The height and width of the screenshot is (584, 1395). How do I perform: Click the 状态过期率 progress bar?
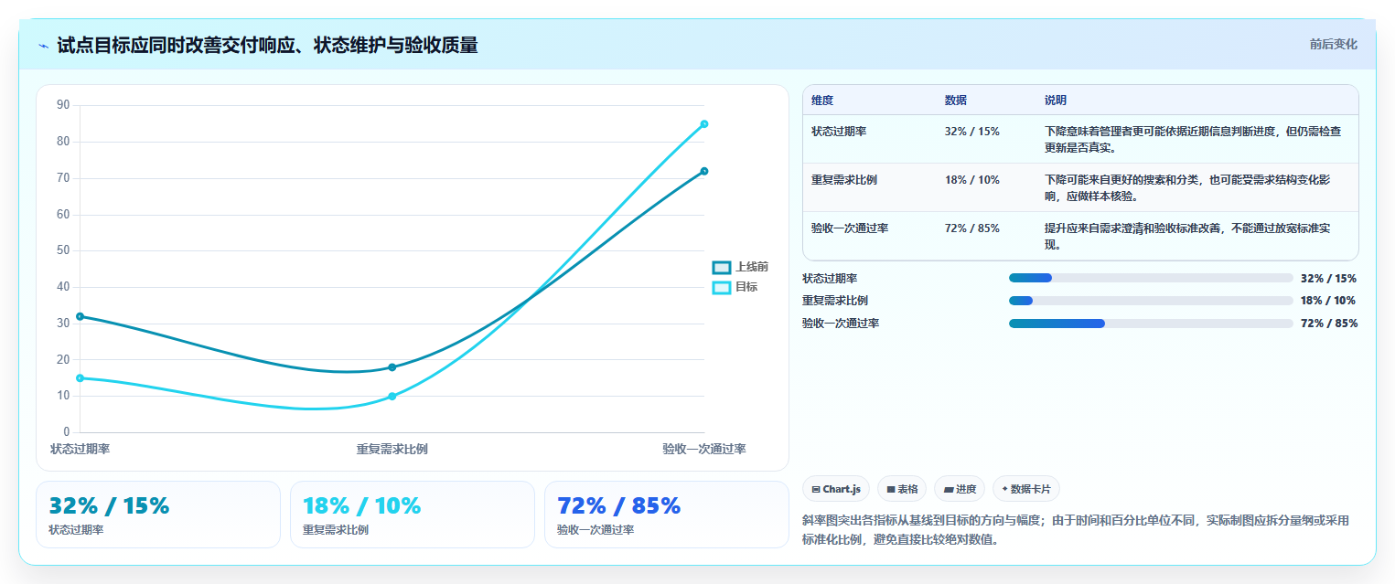coord(1151,278)
